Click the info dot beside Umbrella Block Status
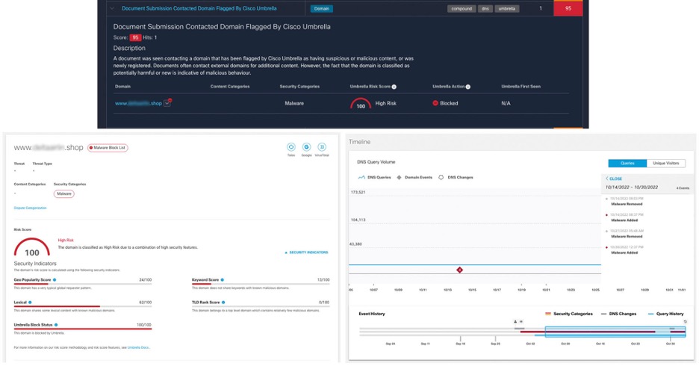 coord(56,325)
